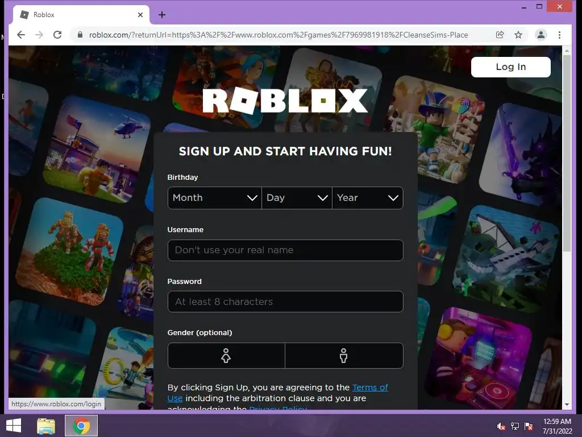Click the DJ with headphones thumbnail
Viewport: 582px width, 437px height.
coord(479,357)
